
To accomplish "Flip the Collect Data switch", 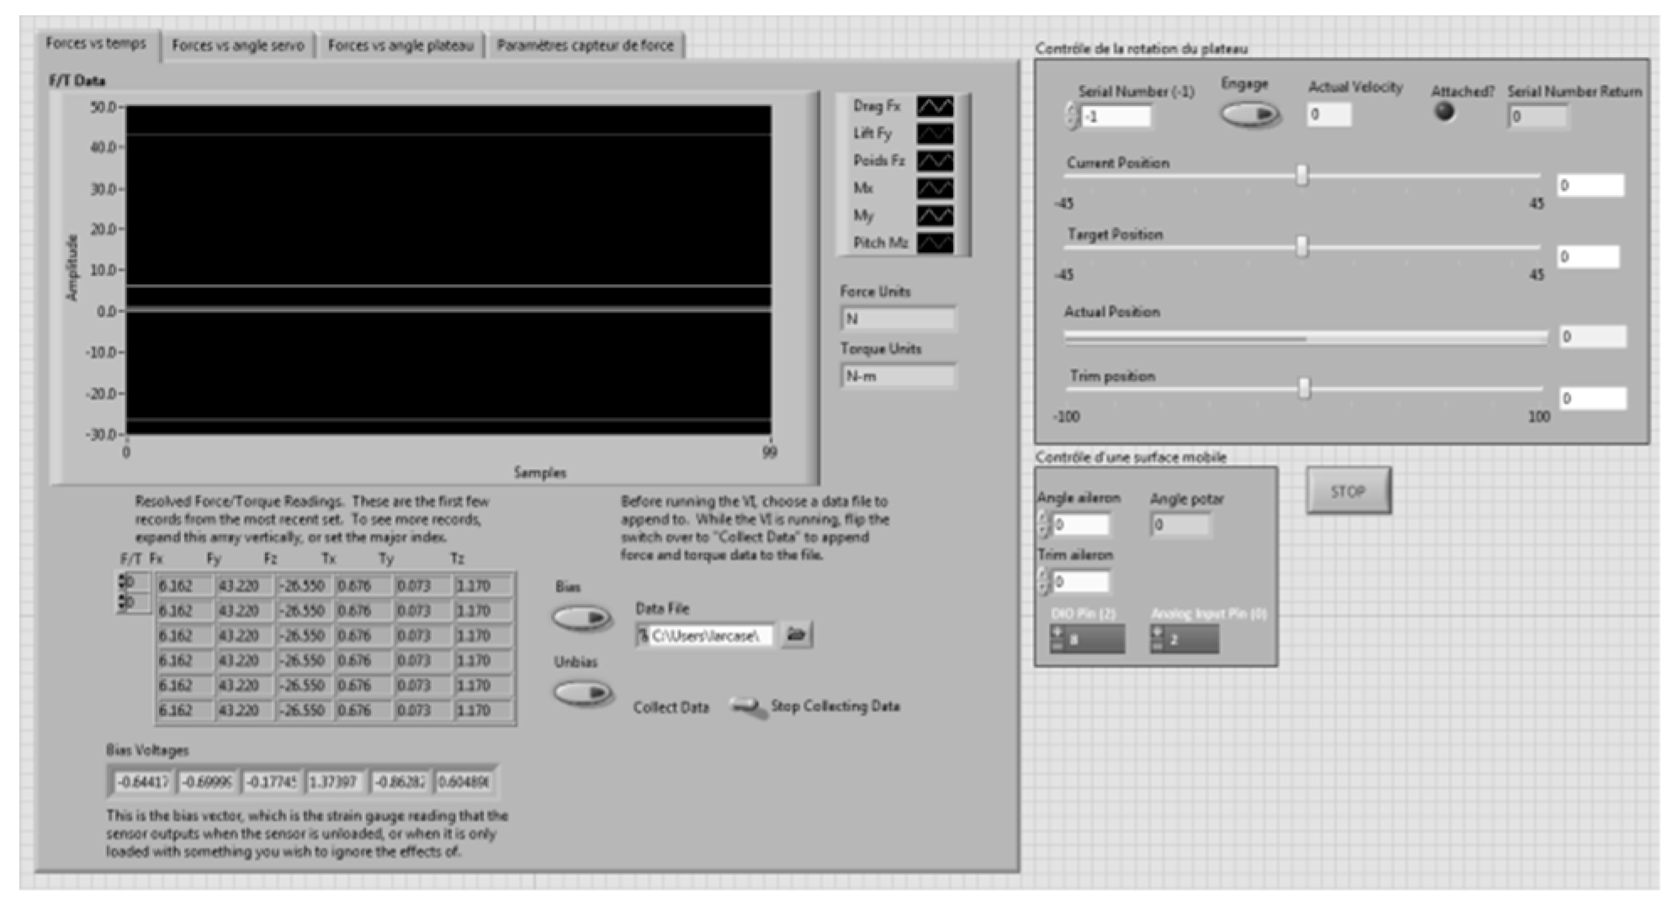I will [x=748, y=706].
